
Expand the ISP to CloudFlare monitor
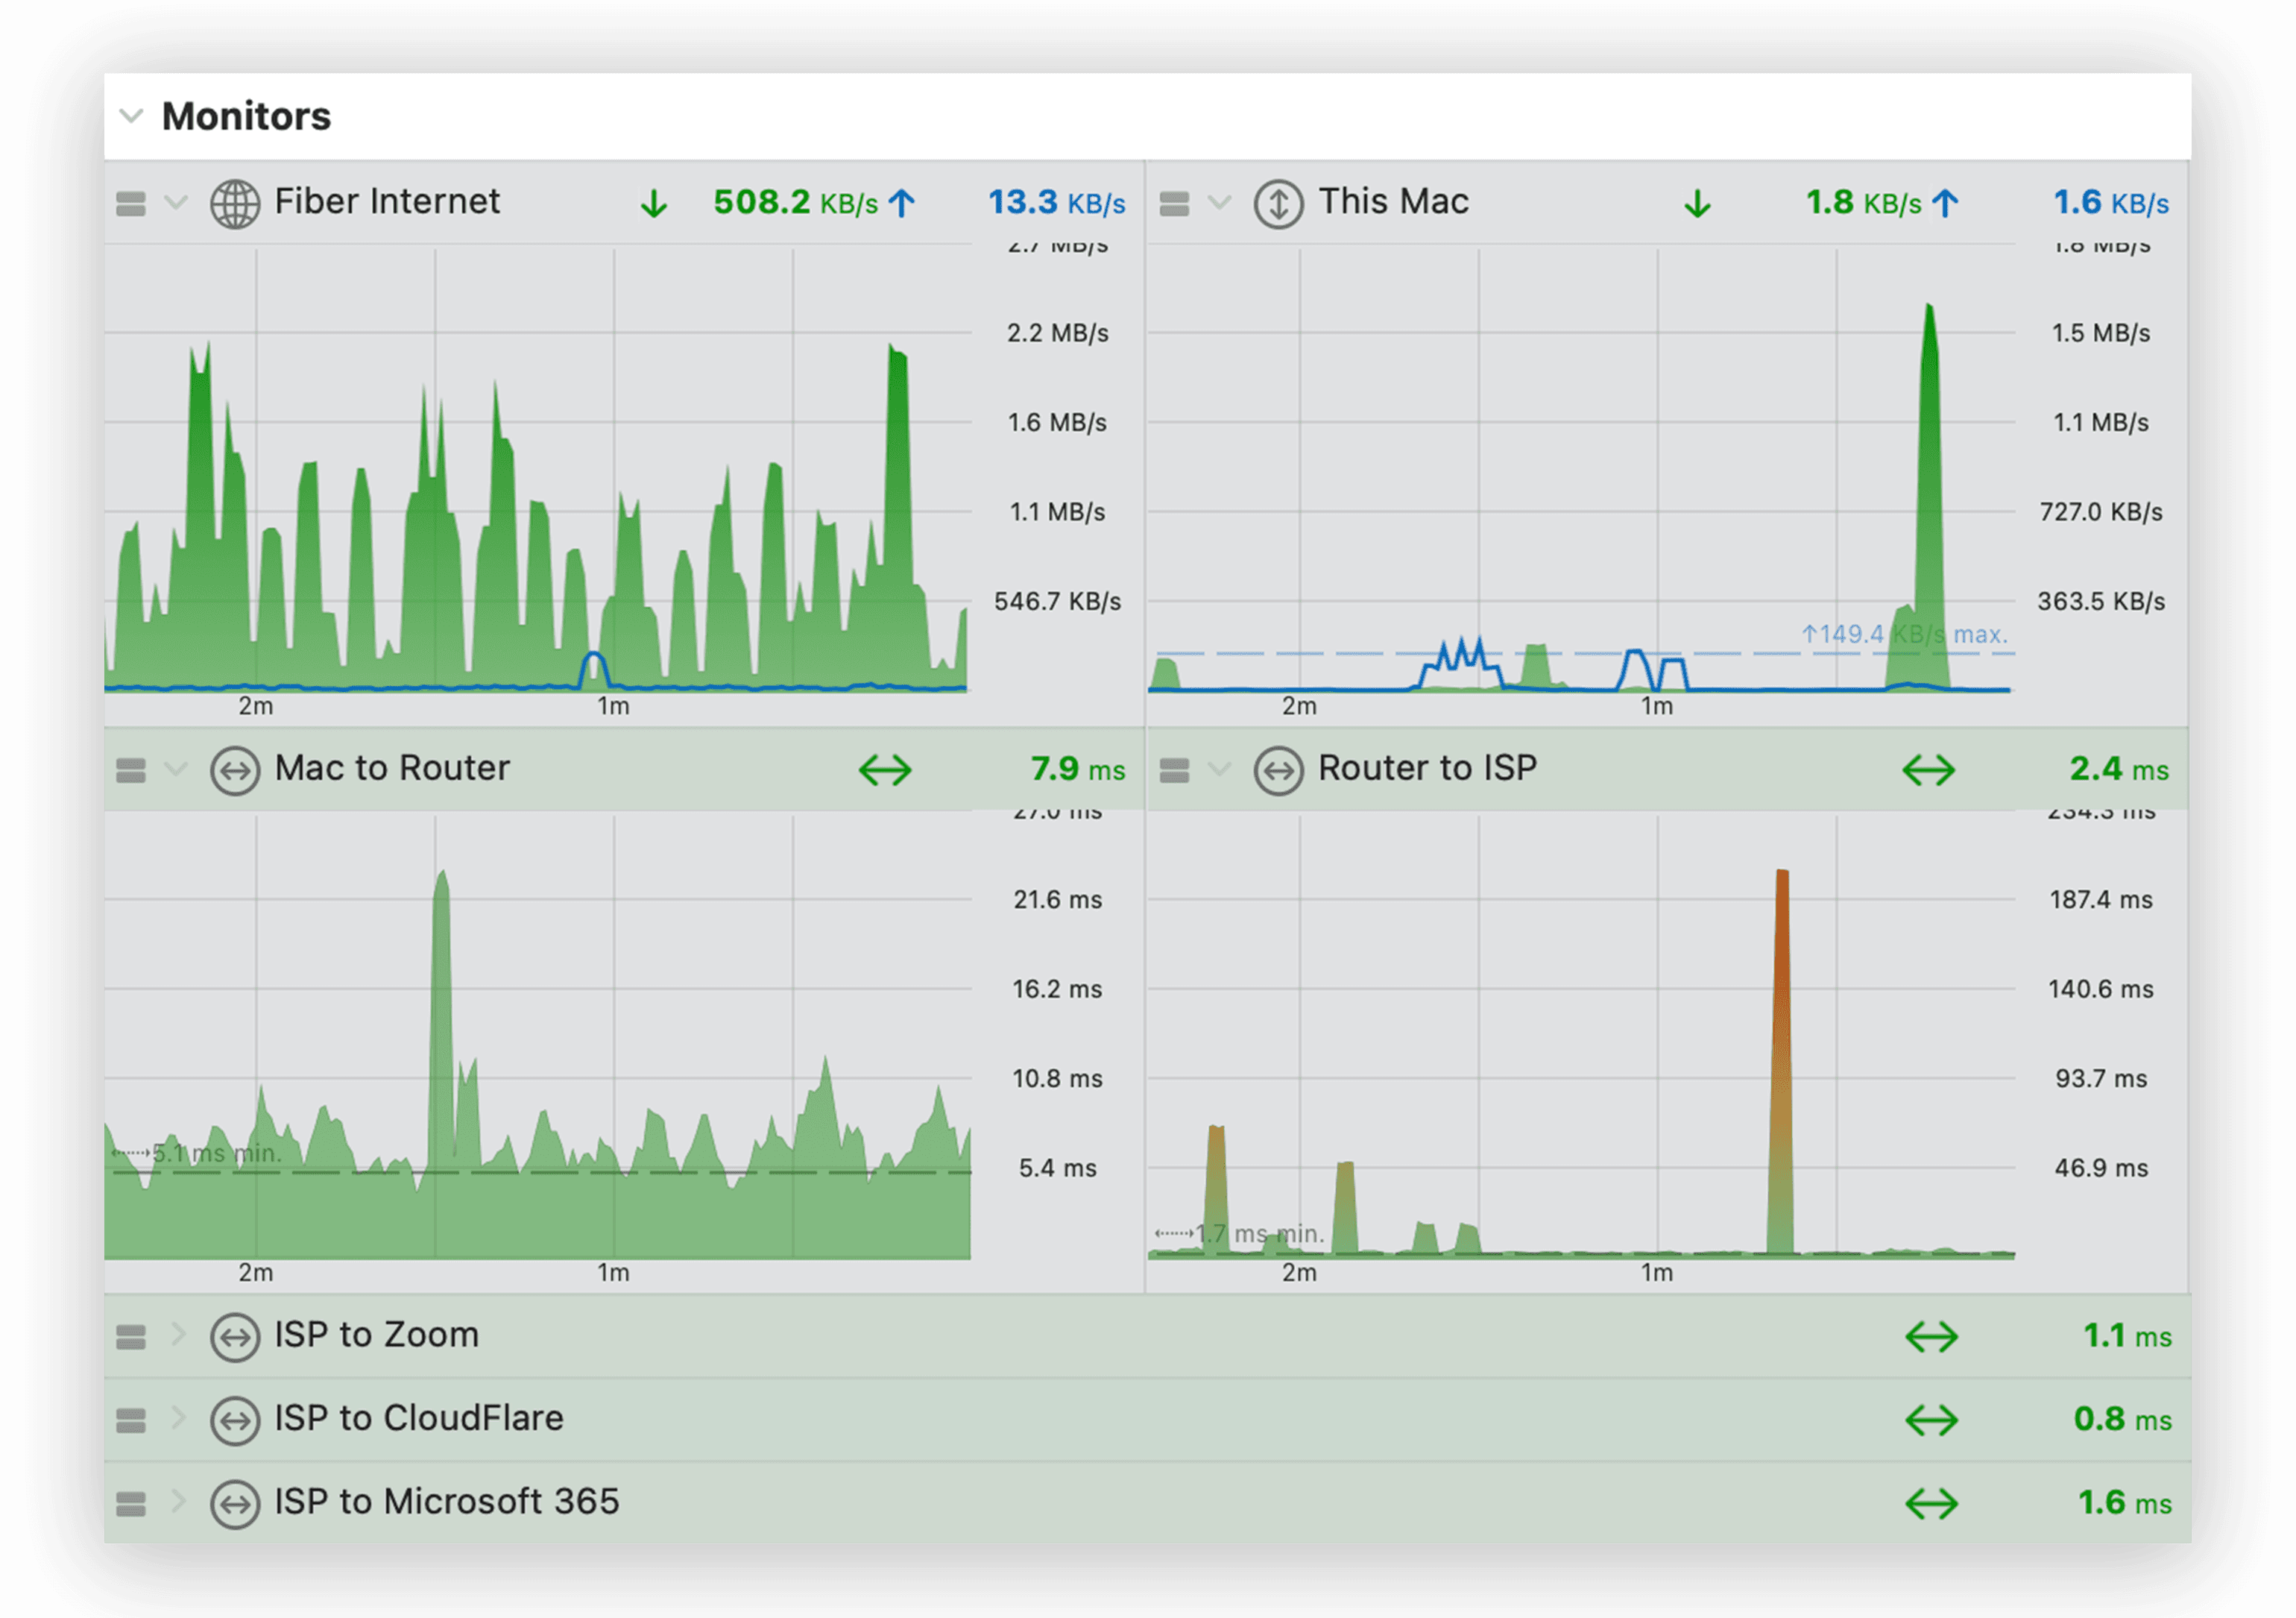179,1418
